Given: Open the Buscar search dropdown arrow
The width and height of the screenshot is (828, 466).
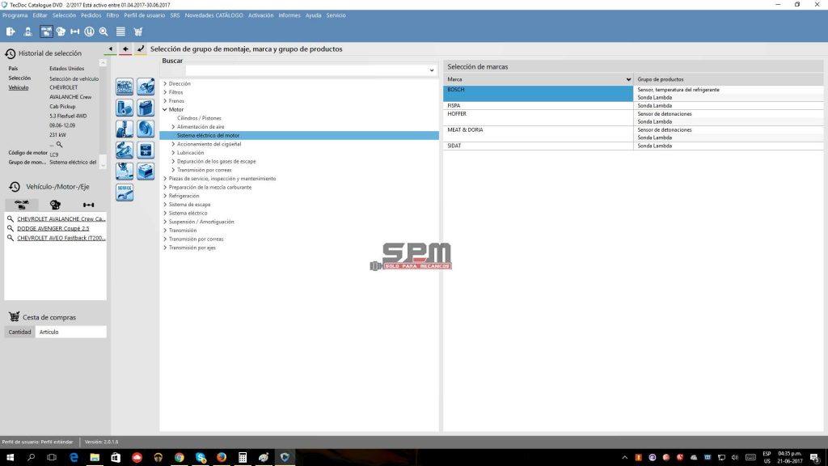Looking at the screenshot, I should pyautogui.click(x=432, y=70).
